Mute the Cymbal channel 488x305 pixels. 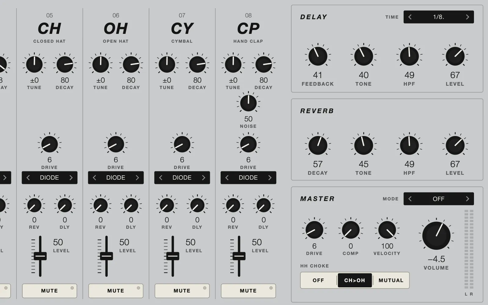(182, 291)
